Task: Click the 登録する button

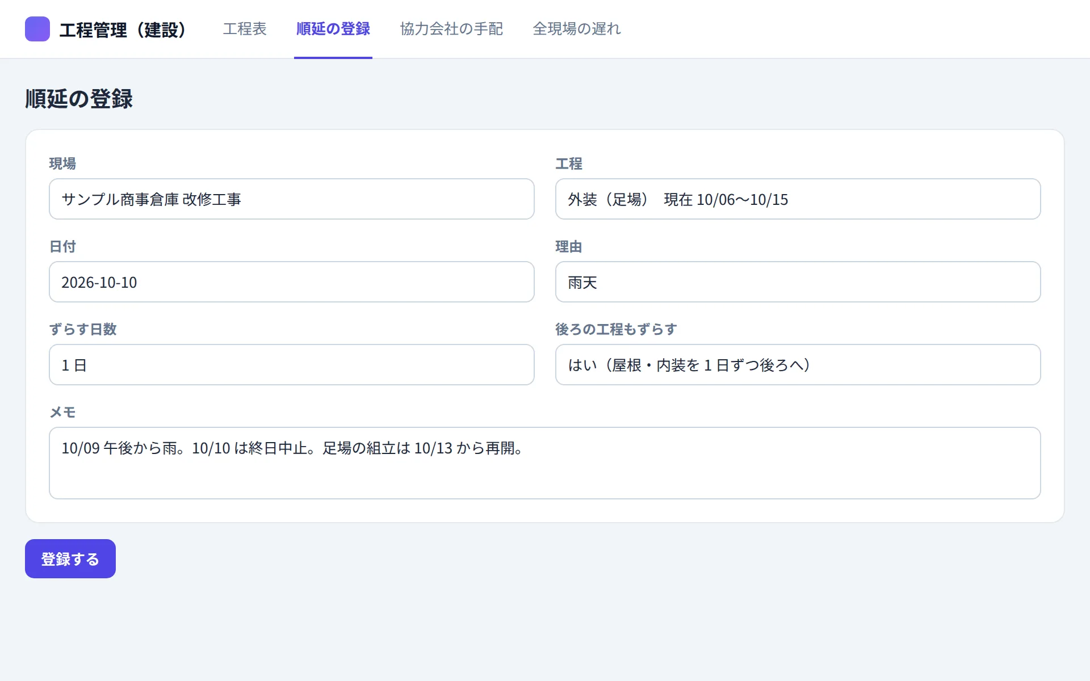Action: pyautogui.click(x=70, y=559)
